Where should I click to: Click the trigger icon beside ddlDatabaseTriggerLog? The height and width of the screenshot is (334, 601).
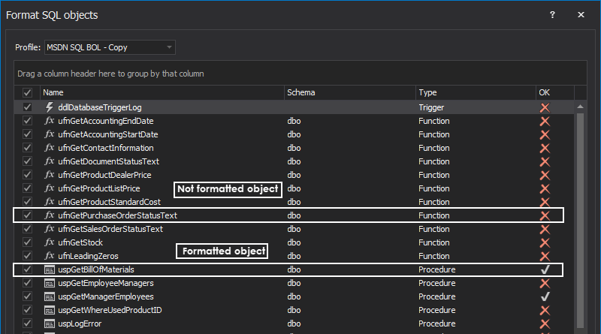(x=50, y=107)
